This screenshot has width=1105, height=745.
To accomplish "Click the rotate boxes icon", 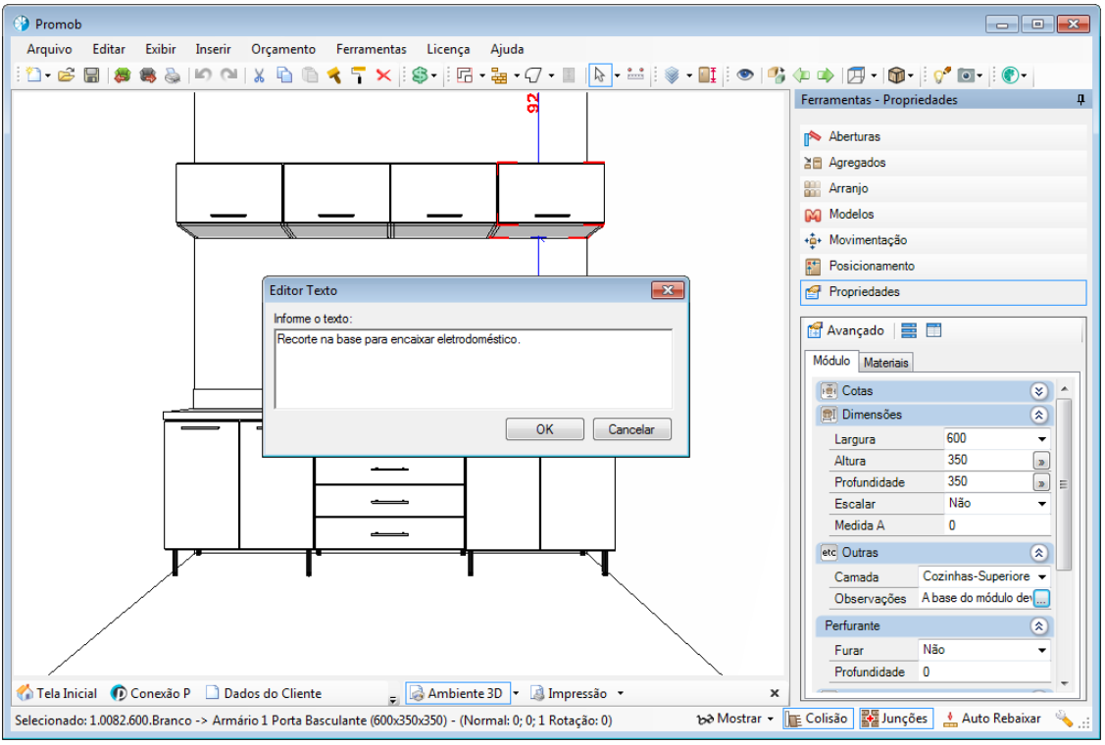I will 777,74.
